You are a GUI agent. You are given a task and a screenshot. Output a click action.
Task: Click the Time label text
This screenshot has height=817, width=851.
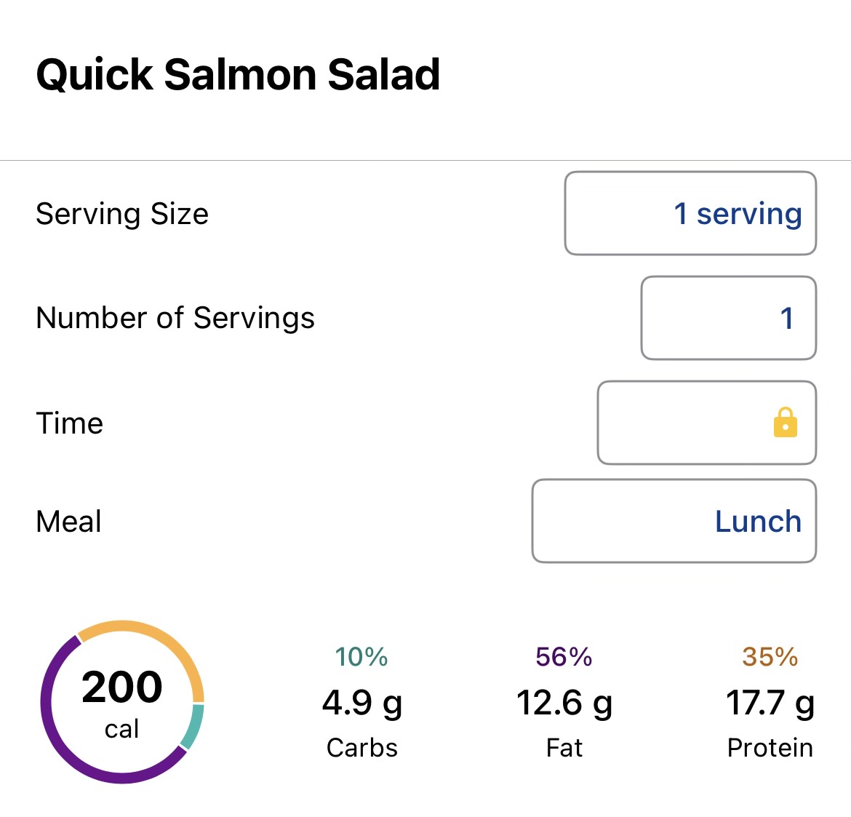(70, 423)
